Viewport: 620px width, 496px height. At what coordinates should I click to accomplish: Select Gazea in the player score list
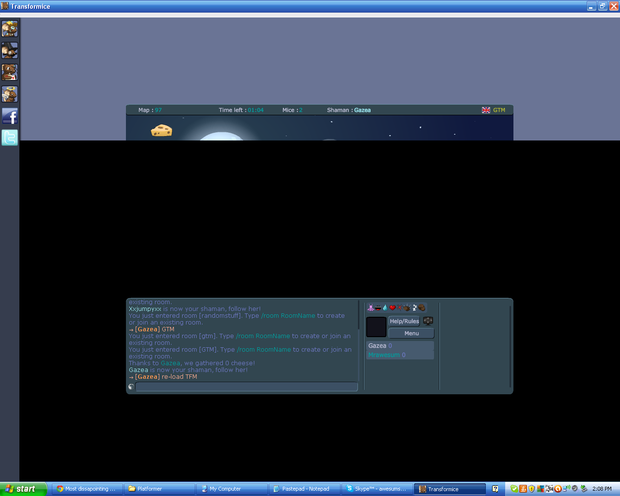click(400, 346)
